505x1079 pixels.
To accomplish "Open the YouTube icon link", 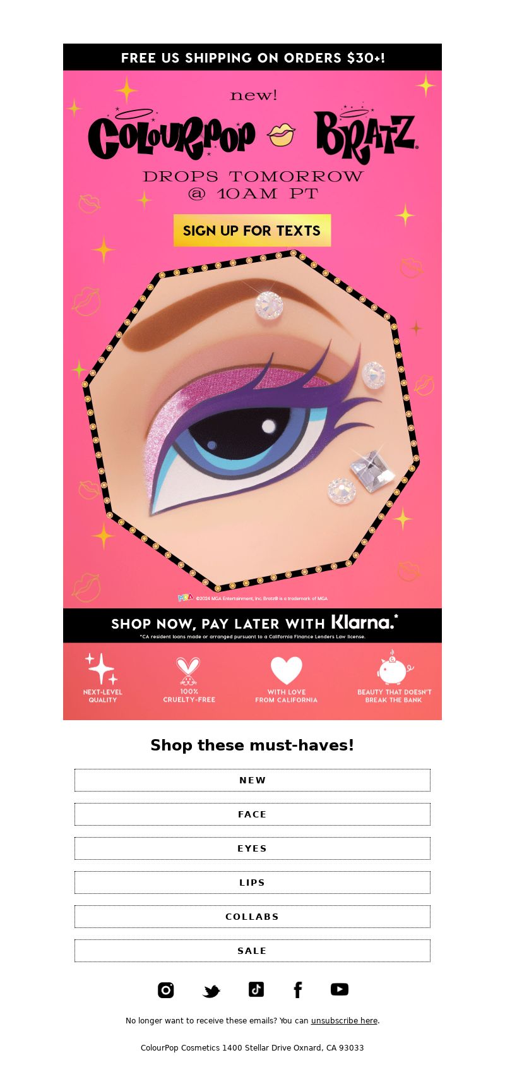I will pos(340,989).
